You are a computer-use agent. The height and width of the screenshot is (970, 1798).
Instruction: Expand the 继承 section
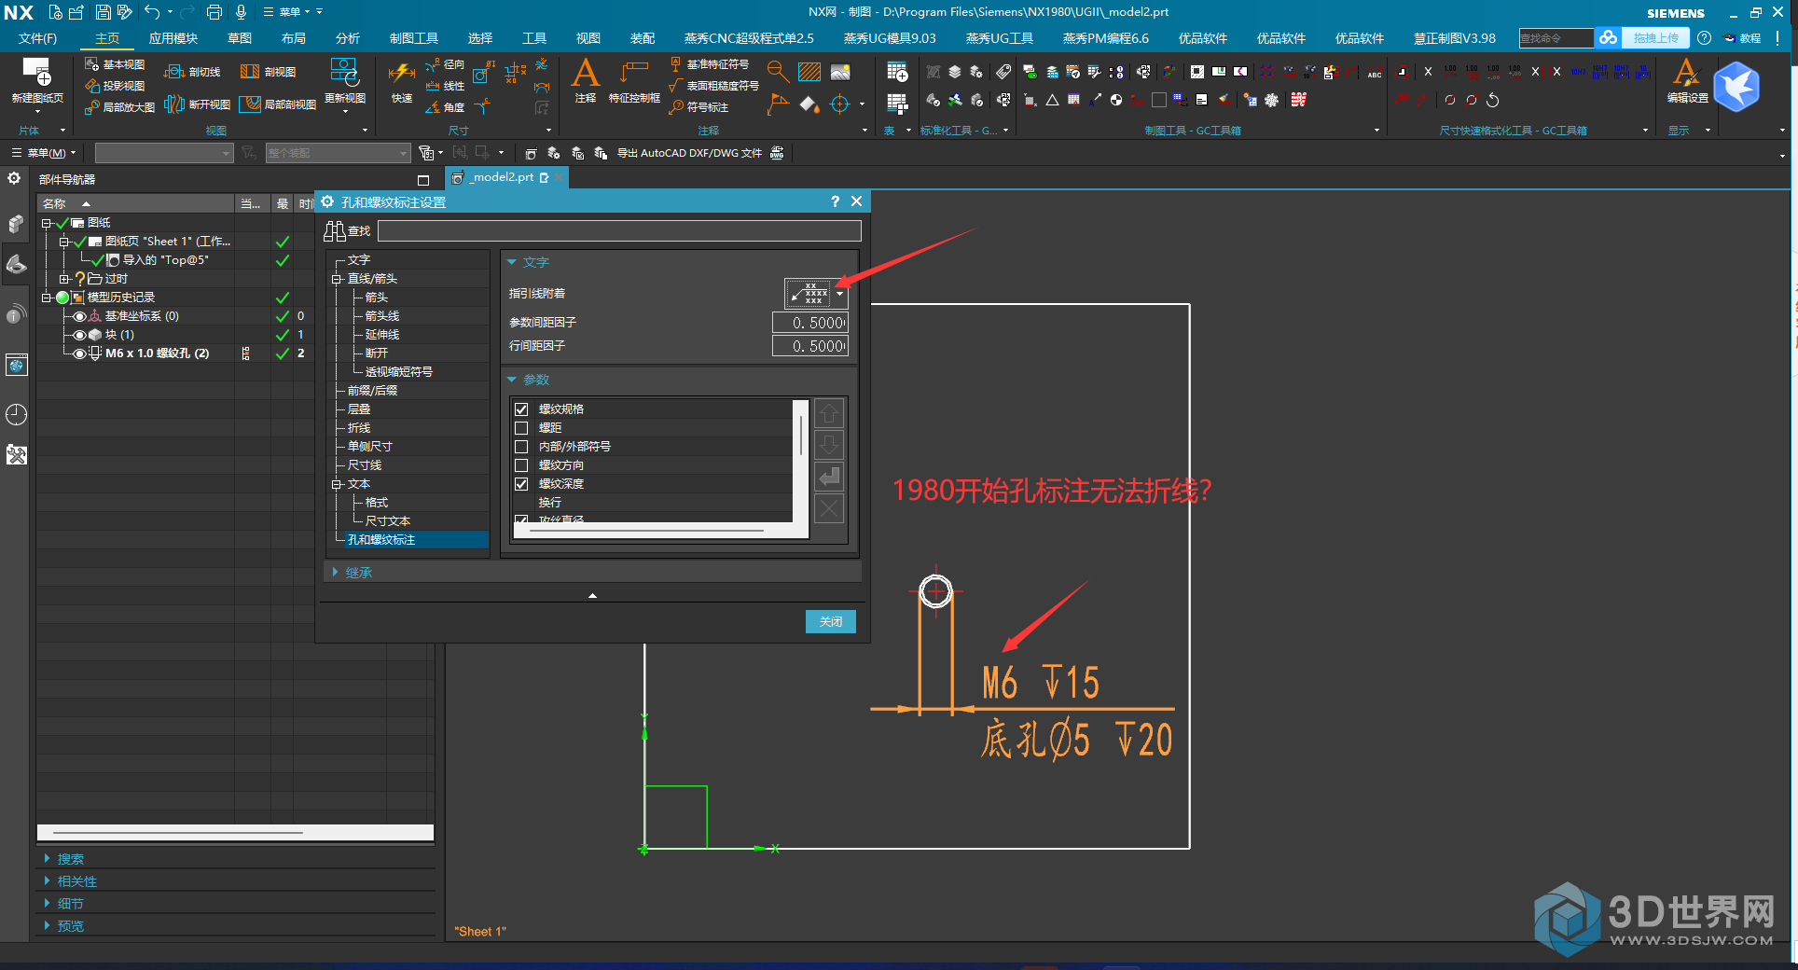point(335,573)
